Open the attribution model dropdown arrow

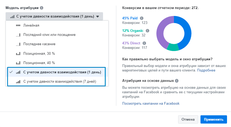tap(98, 16)
